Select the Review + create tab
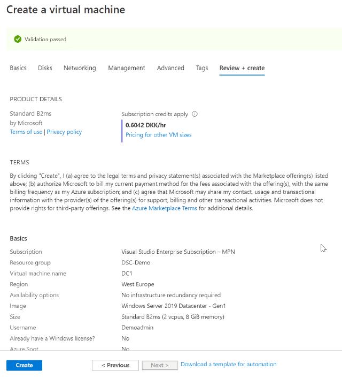The width and height of the screenshot is (342, 378). click(242, 68)
